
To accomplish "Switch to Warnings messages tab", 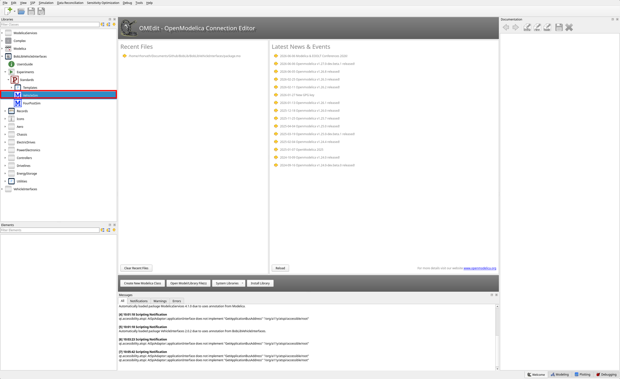I will click(160, 301).
